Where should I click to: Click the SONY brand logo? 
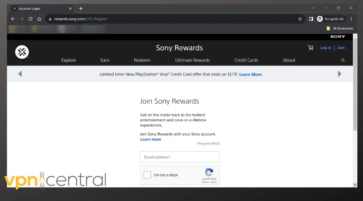coord(338,37)
